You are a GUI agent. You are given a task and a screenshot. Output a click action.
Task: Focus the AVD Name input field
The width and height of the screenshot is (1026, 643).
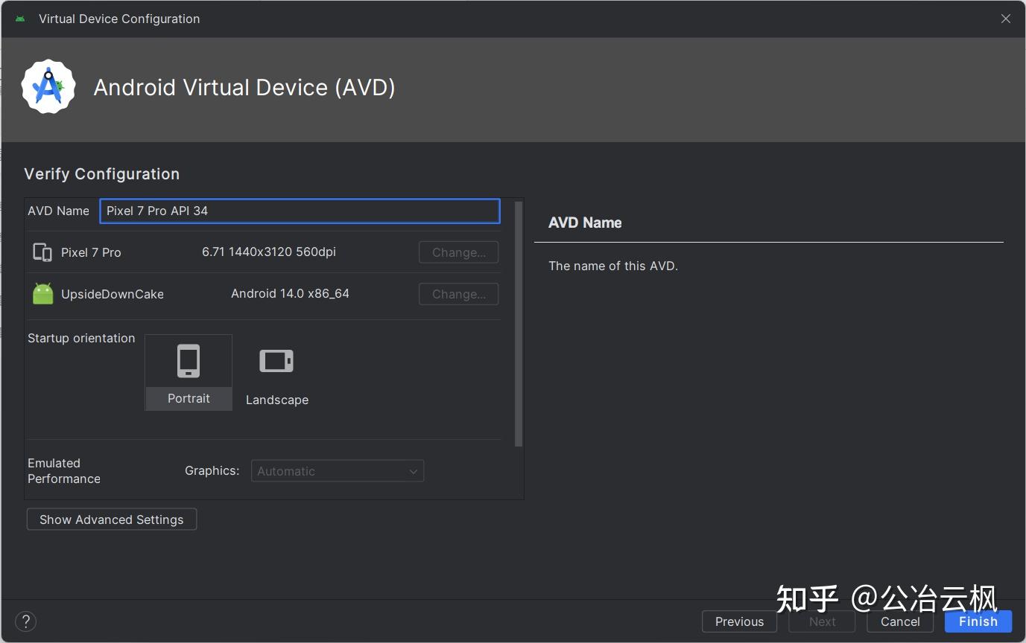click(300, 211)
